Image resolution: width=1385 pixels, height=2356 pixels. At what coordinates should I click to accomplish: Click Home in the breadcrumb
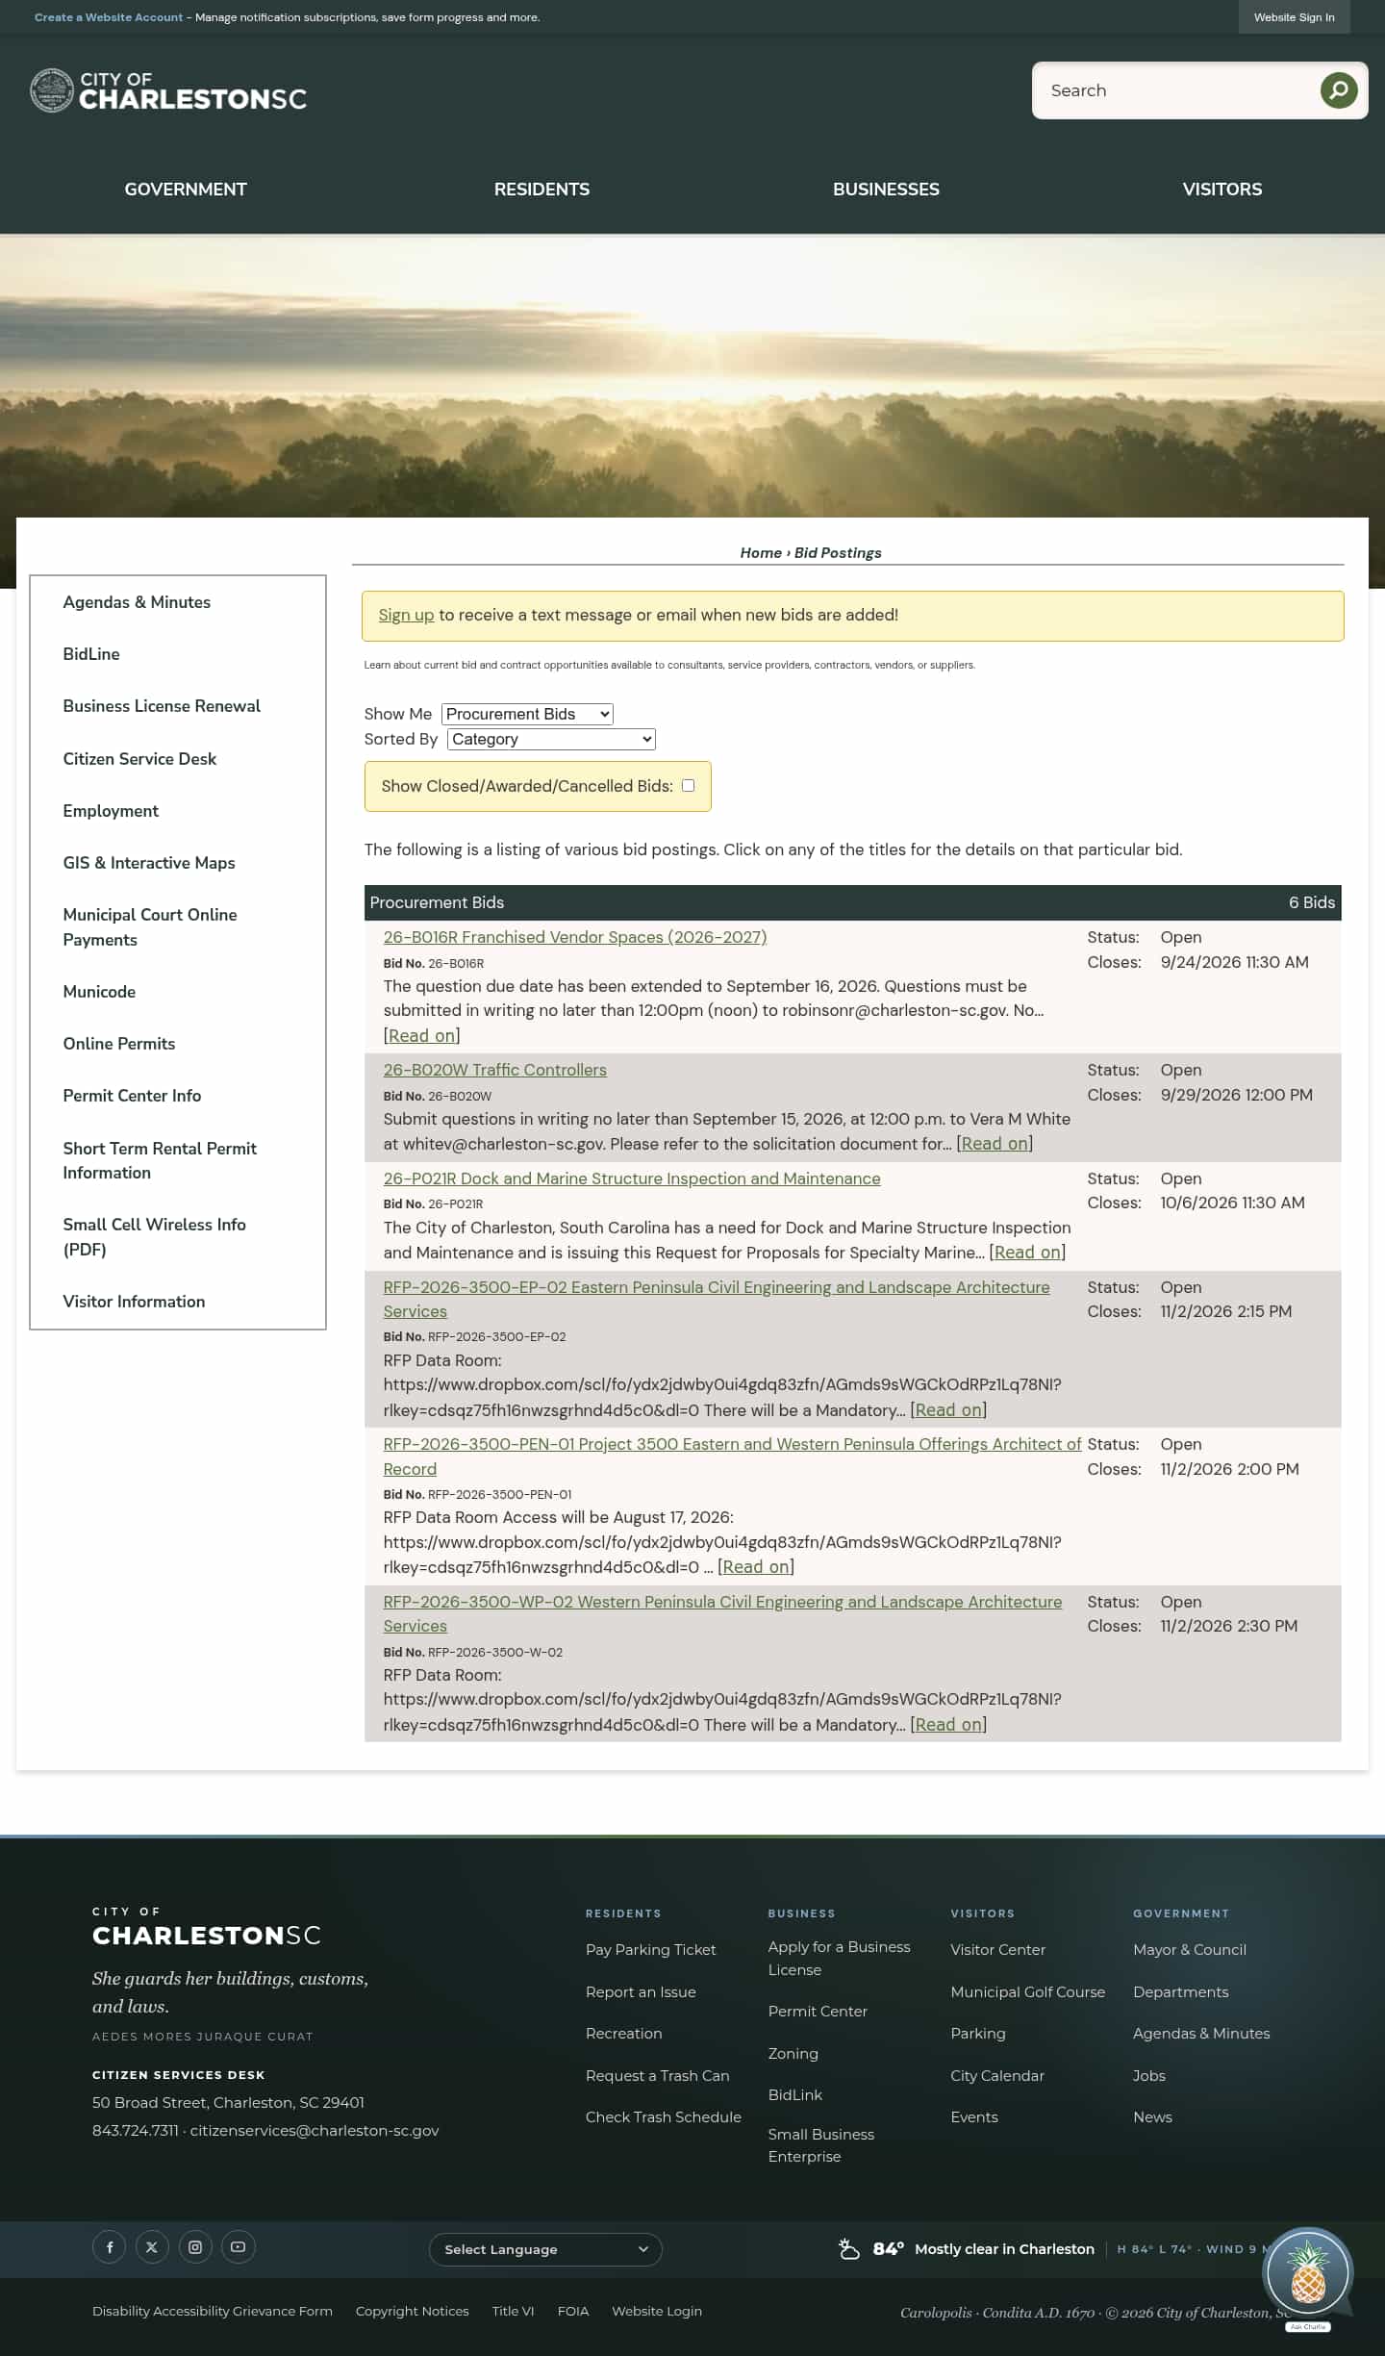pos(761,553)
